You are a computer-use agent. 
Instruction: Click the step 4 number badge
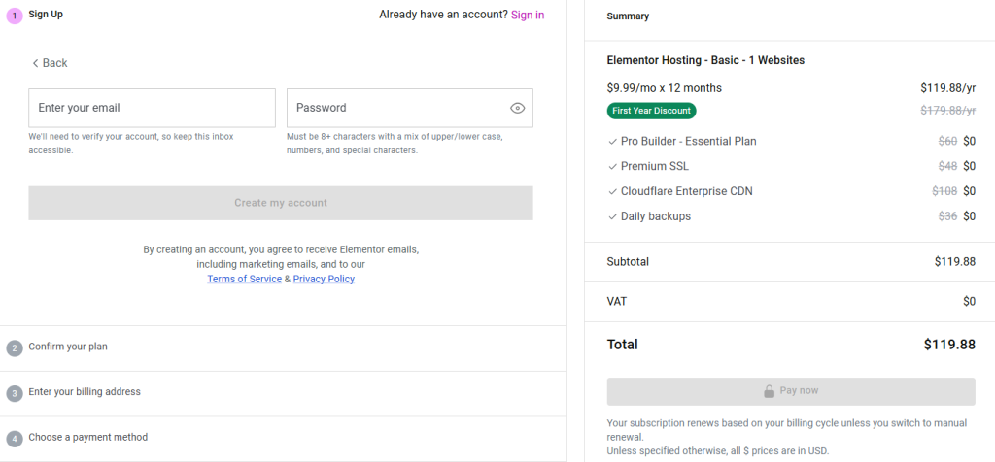pos(15,439)
